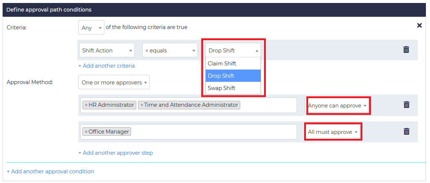Open the Shift Action field dropdown

coord(107,51)
